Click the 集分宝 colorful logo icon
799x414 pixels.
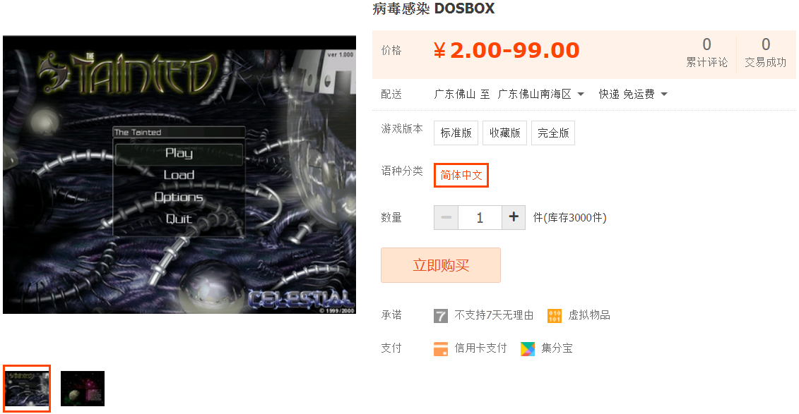tap(528, 349)
